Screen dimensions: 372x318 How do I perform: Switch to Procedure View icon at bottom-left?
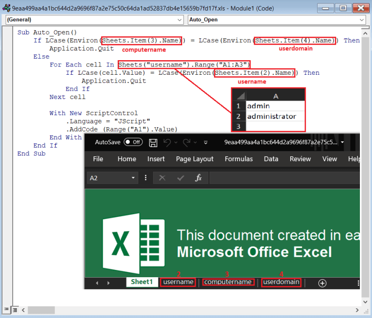[6, 309]
